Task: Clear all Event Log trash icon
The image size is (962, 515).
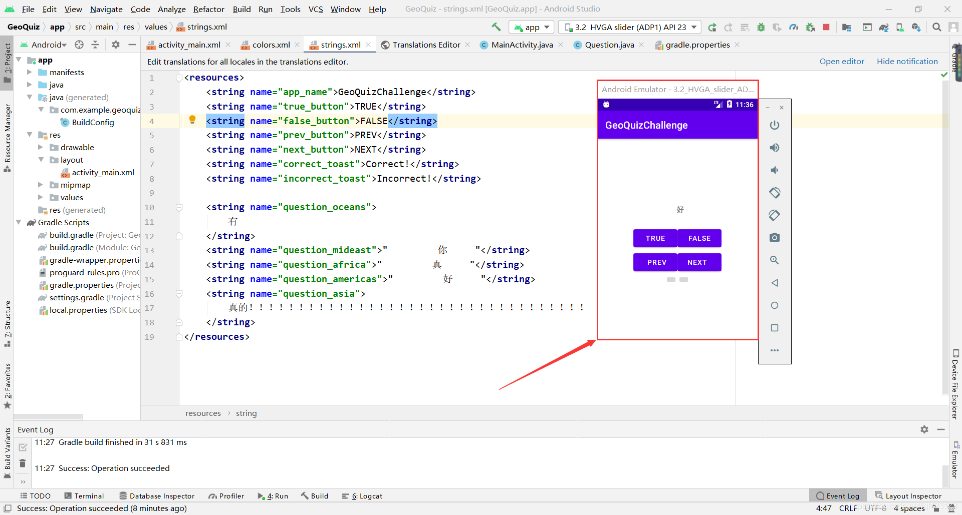Action: click(23, 463)
